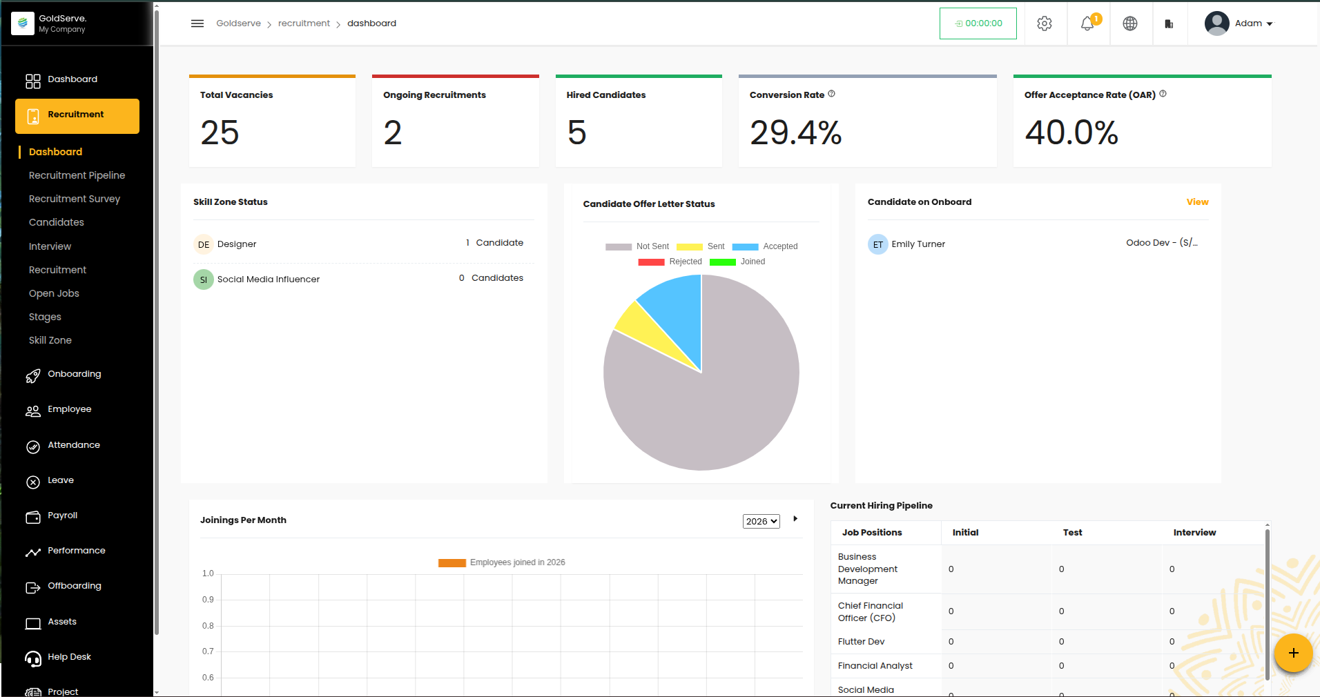The width and height of the screenshot is (1320, 697).
Task: Click the Offboarding exit icon
Action: click(x=33, y=588)
